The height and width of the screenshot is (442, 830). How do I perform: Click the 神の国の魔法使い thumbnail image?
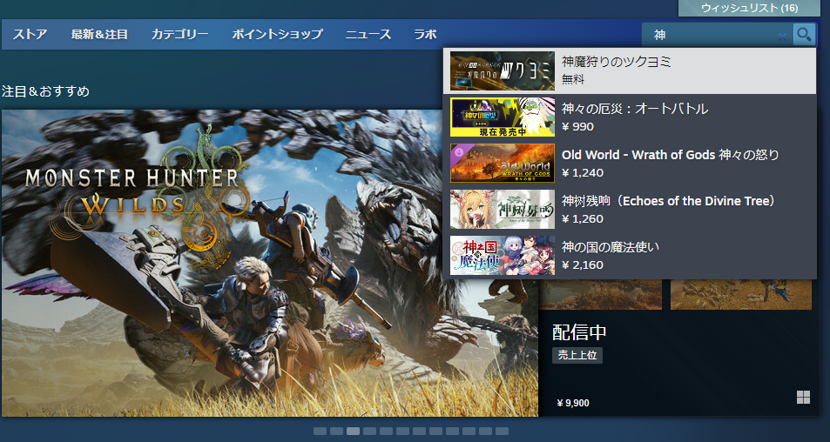click(x=503, y=255)
